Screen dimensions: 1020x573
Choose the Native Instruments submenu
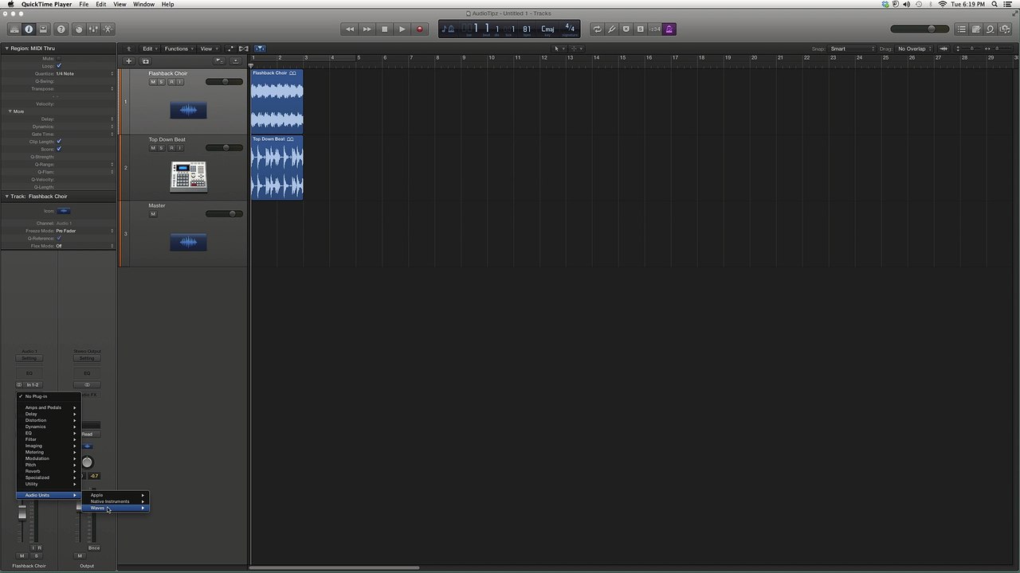point(116,501)
